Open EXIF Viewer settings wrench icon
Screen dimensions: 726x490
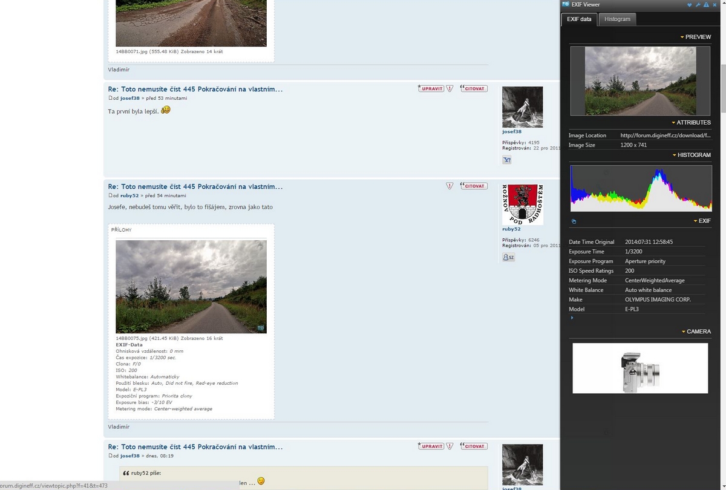pyautogui.click(x=698, y=5)
